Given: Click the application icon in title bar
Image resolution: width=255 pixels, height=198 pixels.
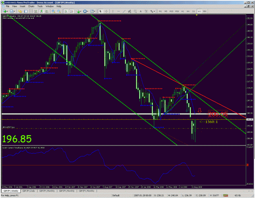Looking at the screenshot, I should [x=3, y=2].
